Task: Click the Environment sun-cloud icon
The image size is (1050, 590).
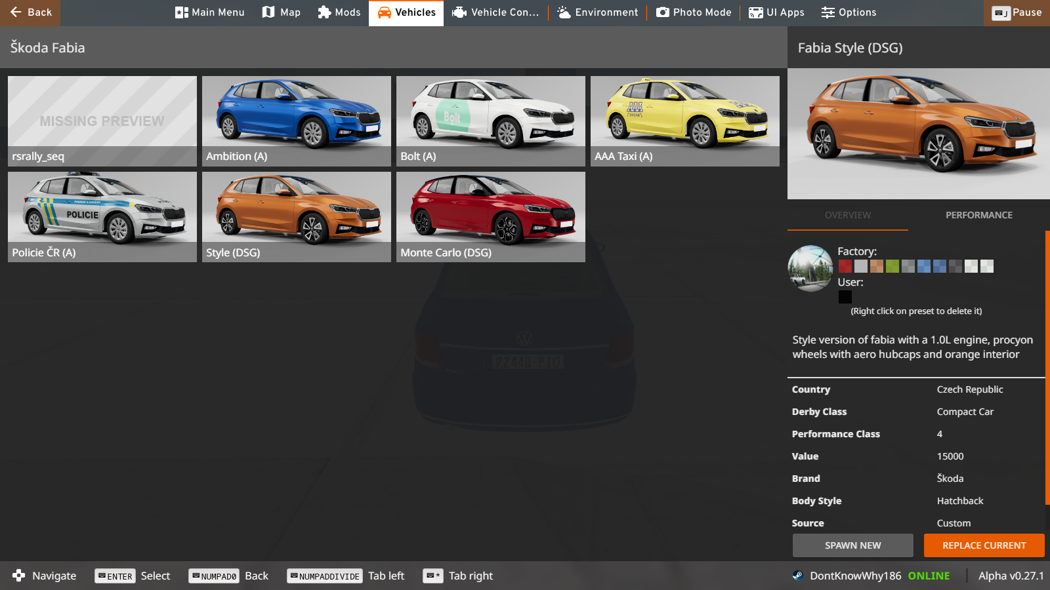Action: 564,12
